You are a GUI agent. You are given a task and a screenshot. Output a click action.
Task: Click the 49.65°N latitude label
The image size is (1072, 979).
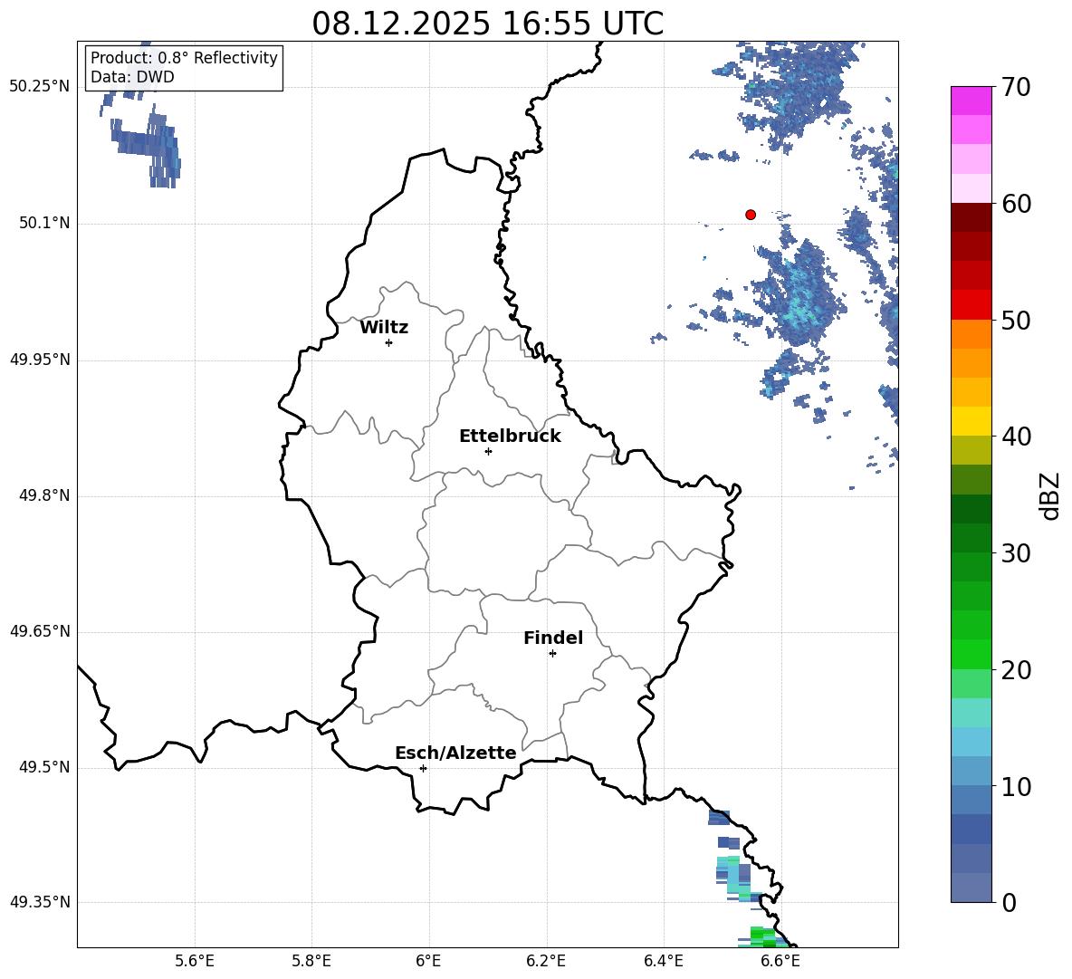click(40, 631)
